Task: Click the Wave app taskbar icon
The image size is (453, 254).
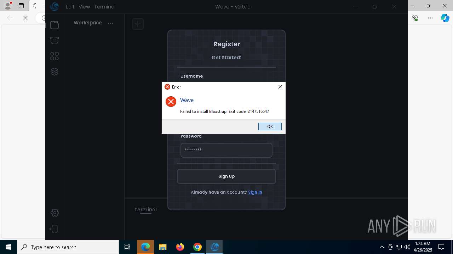Action: pos(214,247)
